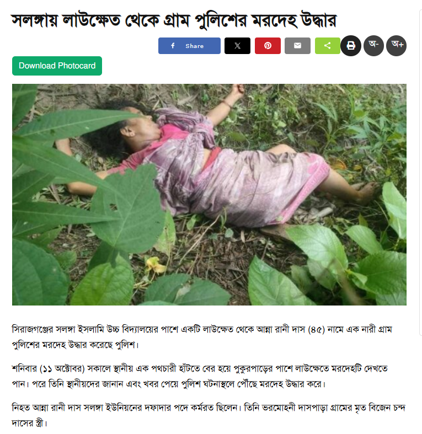422x434 pixels.
Task: Share the article on X
Action: click(237, 46)
